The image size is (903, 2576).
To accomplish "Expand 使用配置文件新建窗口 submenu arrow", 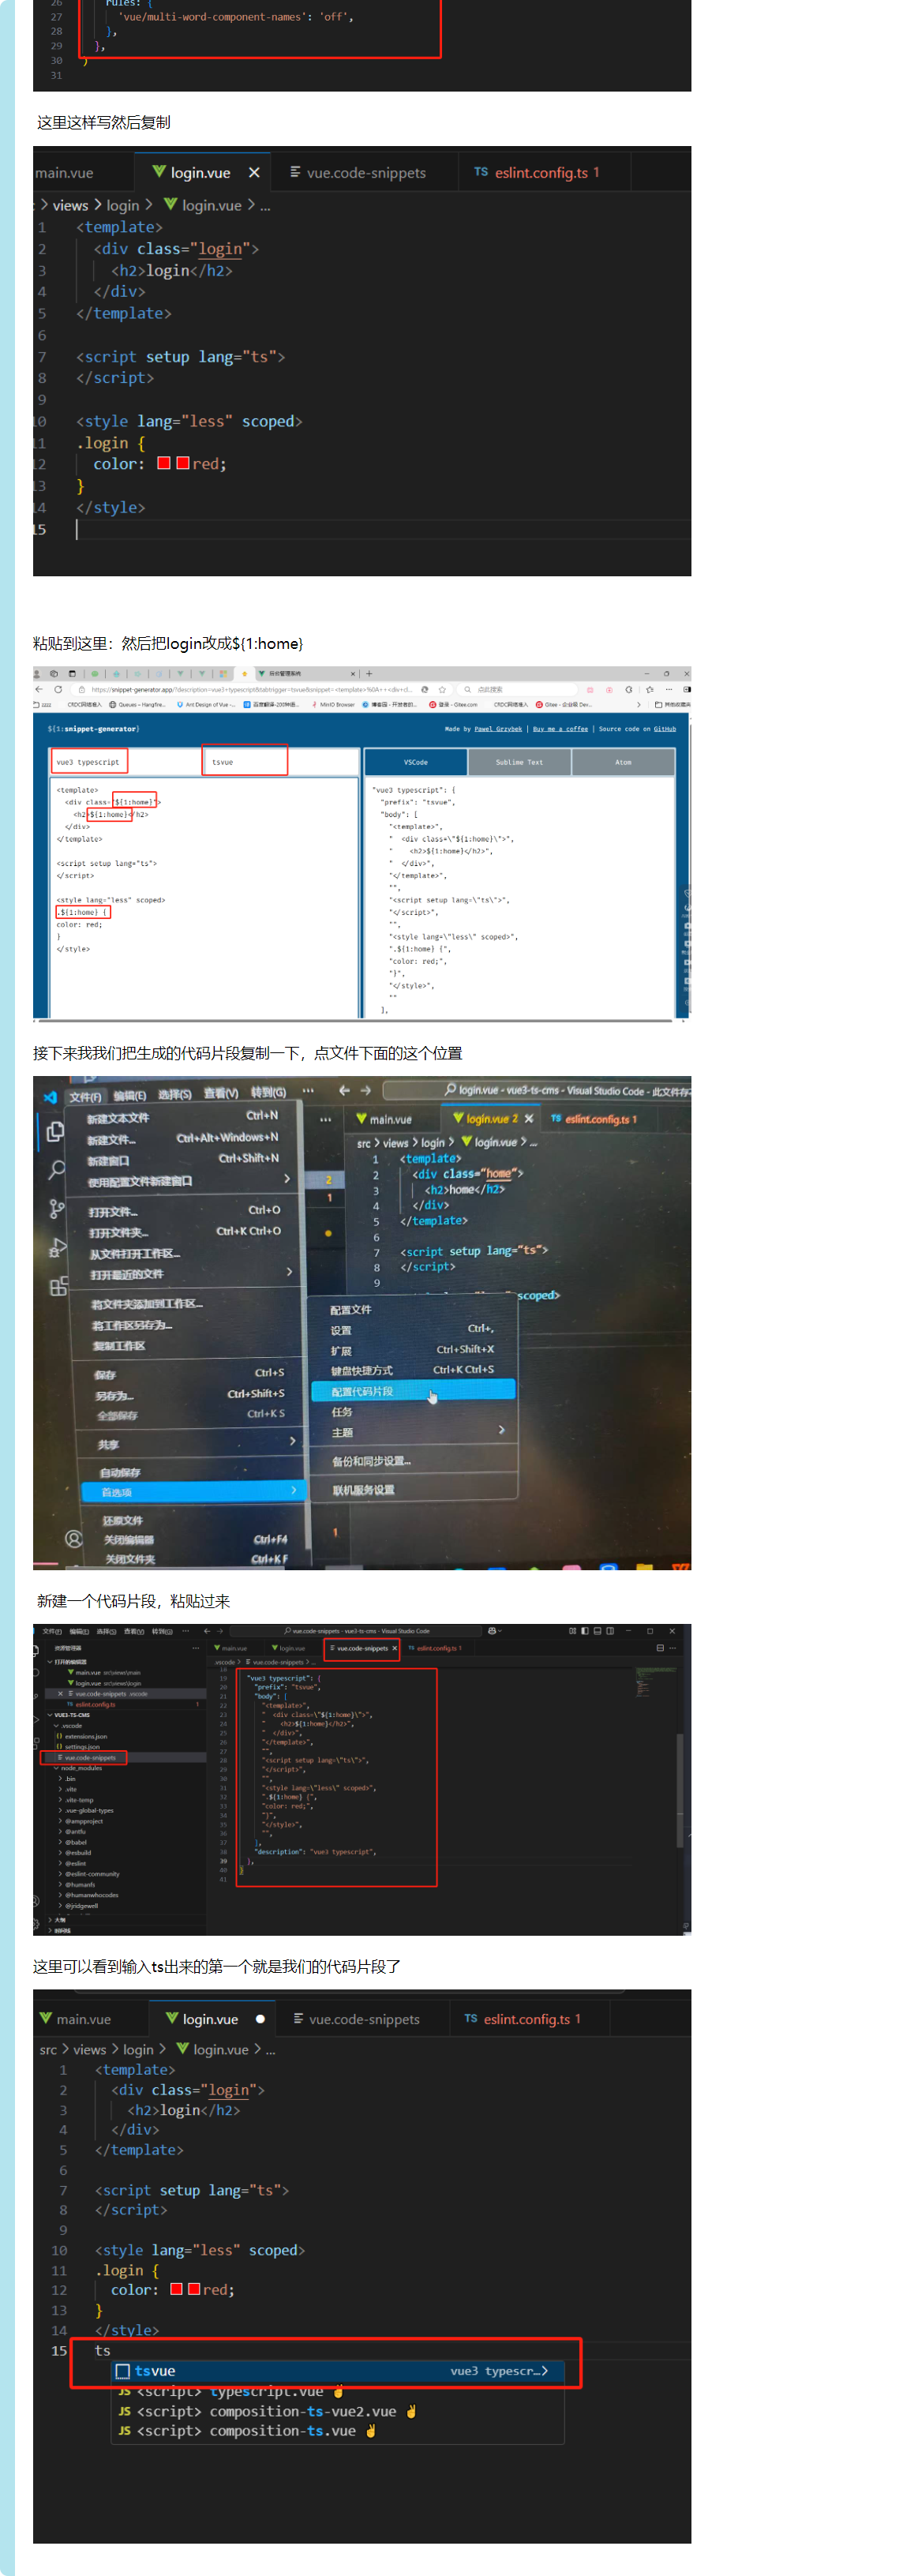I will [287, 1179].
